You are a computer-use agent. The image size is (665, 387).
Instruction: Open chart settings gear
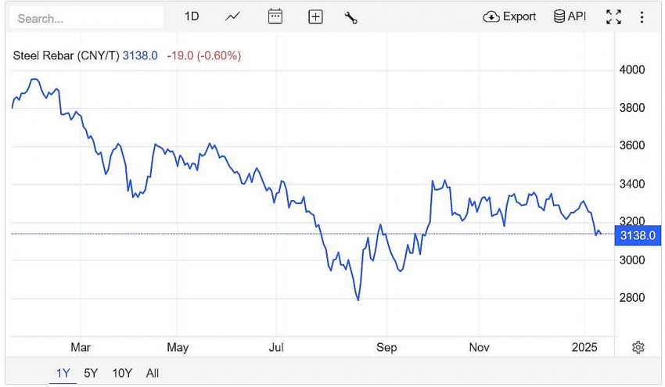638,347
